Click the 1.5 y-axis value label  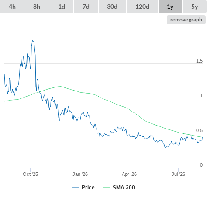199,61
